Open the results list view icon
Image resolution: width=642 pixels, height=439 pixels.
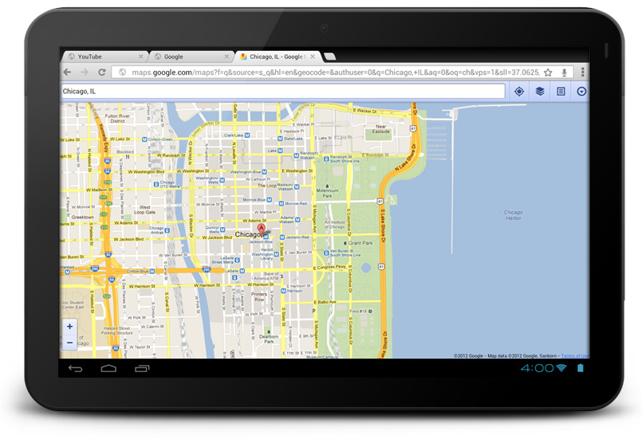pyautogui.click(x=561, y=92)
